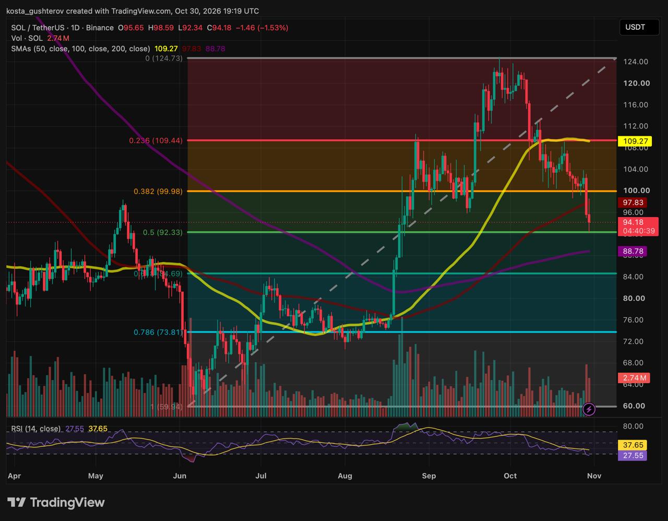Screen dimensions: 668x521
Task: Click the dark red 97.83 price scale label
Action: click(x=633, y=203)
